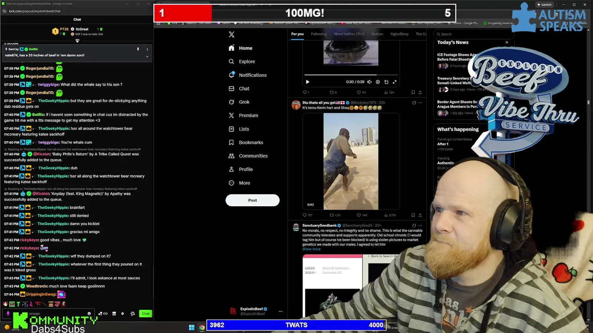This screenshot has width=593, height=333.
Task: Open Kick shop storefront icon
Action: point(114,314)
